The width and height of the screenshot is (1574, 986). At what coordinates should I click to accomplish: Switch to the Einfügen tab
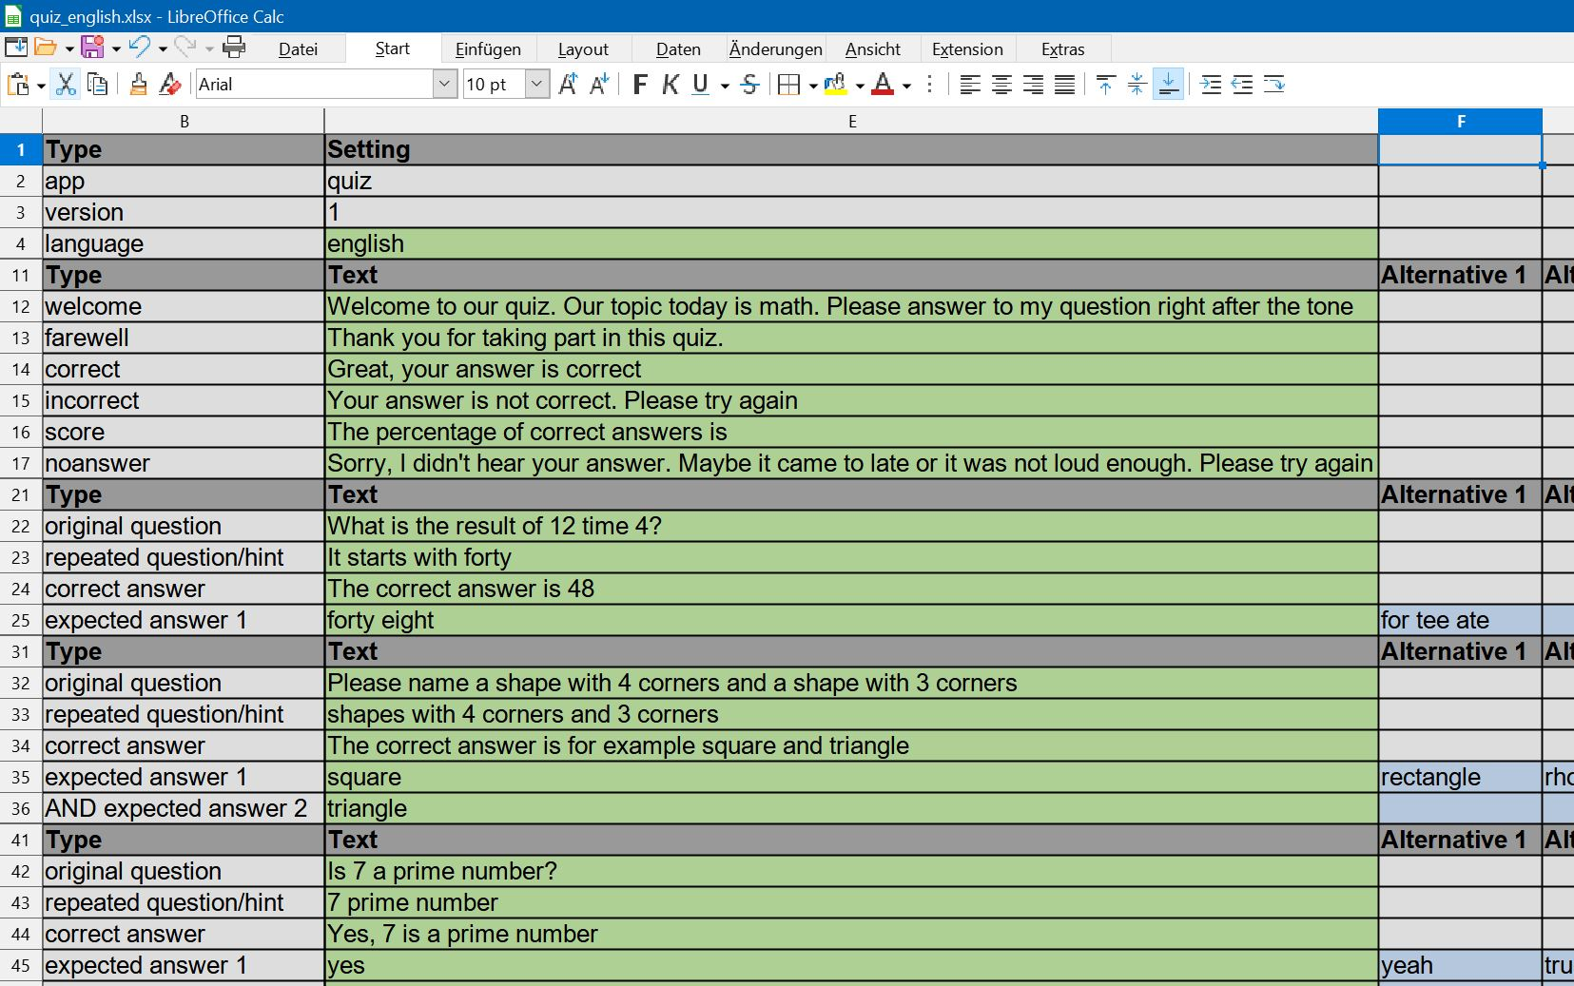pos(488,49)
